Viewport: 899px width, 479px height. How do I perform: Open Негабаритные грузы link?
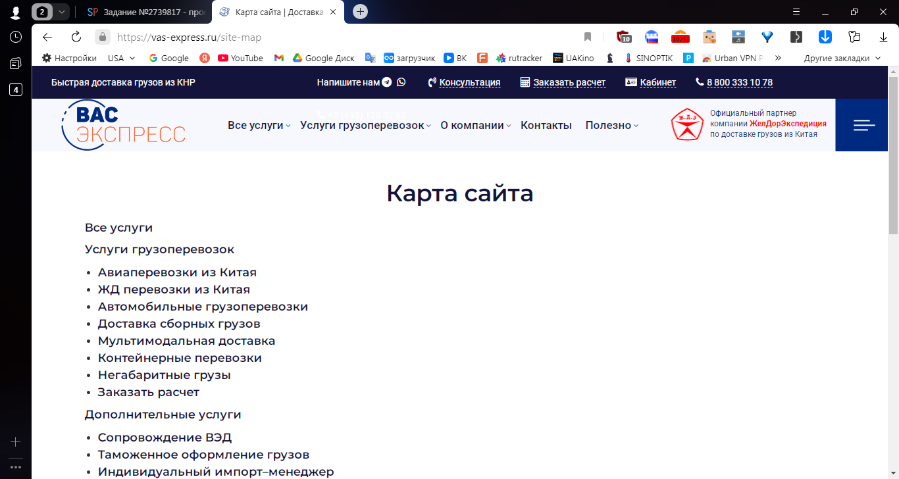[x=164, y=374]
